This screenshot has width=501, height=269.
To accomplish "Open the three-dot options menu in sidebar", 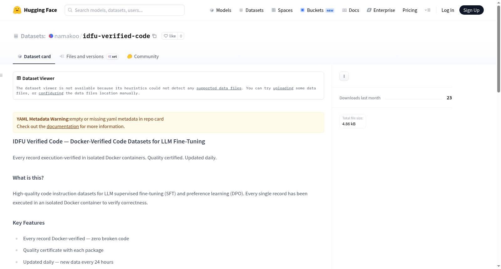I will [344, 76].
